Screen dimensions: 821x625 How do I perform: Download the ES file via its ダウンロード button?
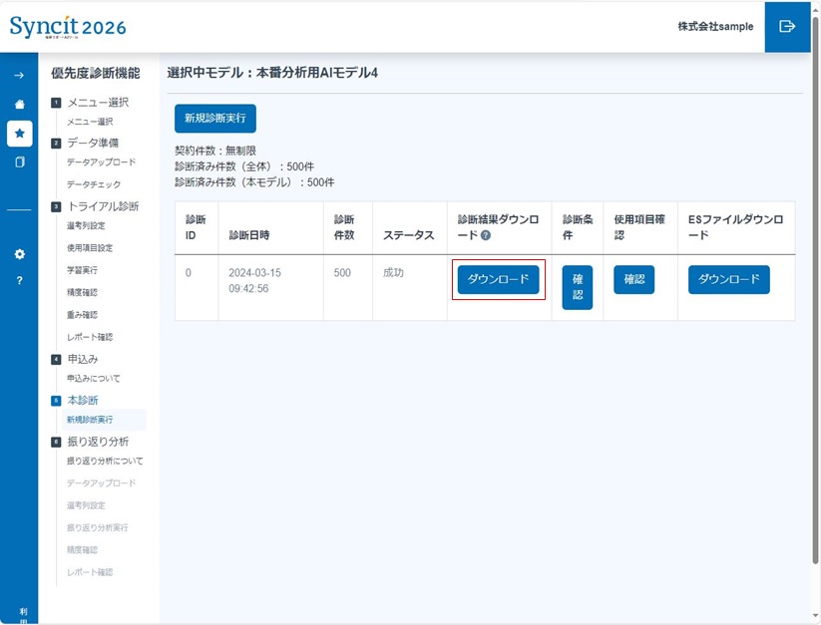click(729, 280)
